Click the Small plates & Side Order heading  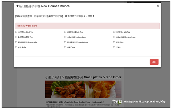point(83,77)
